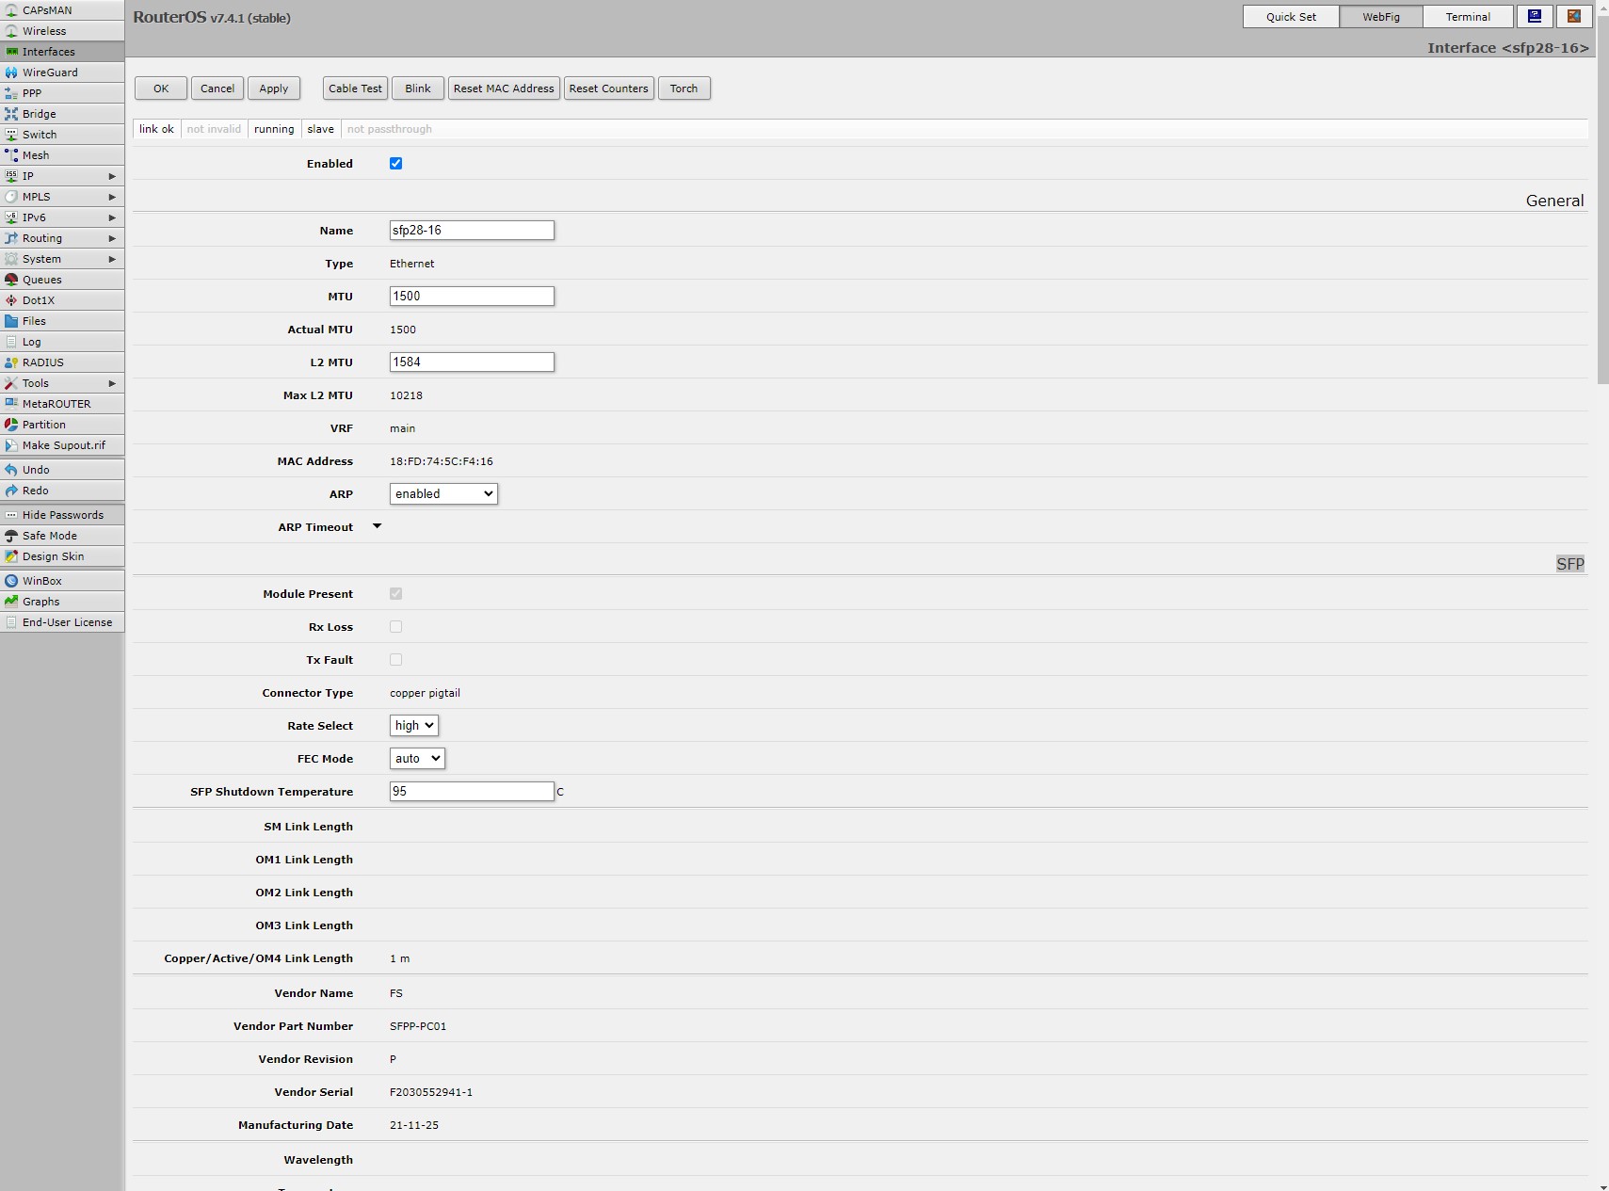Click the Wireless antenna icon

pyautogui.click(x=11, y=31)
